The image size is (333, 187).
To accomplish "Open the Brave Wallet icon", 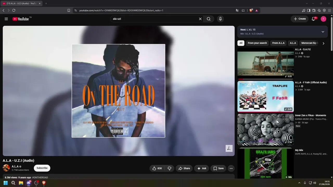I will click(314, 10).
